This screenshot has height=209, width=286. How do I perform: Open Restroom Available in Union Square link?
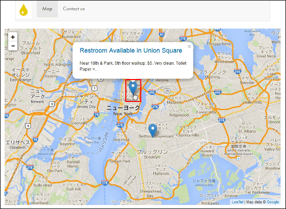[x=131, y=50]
